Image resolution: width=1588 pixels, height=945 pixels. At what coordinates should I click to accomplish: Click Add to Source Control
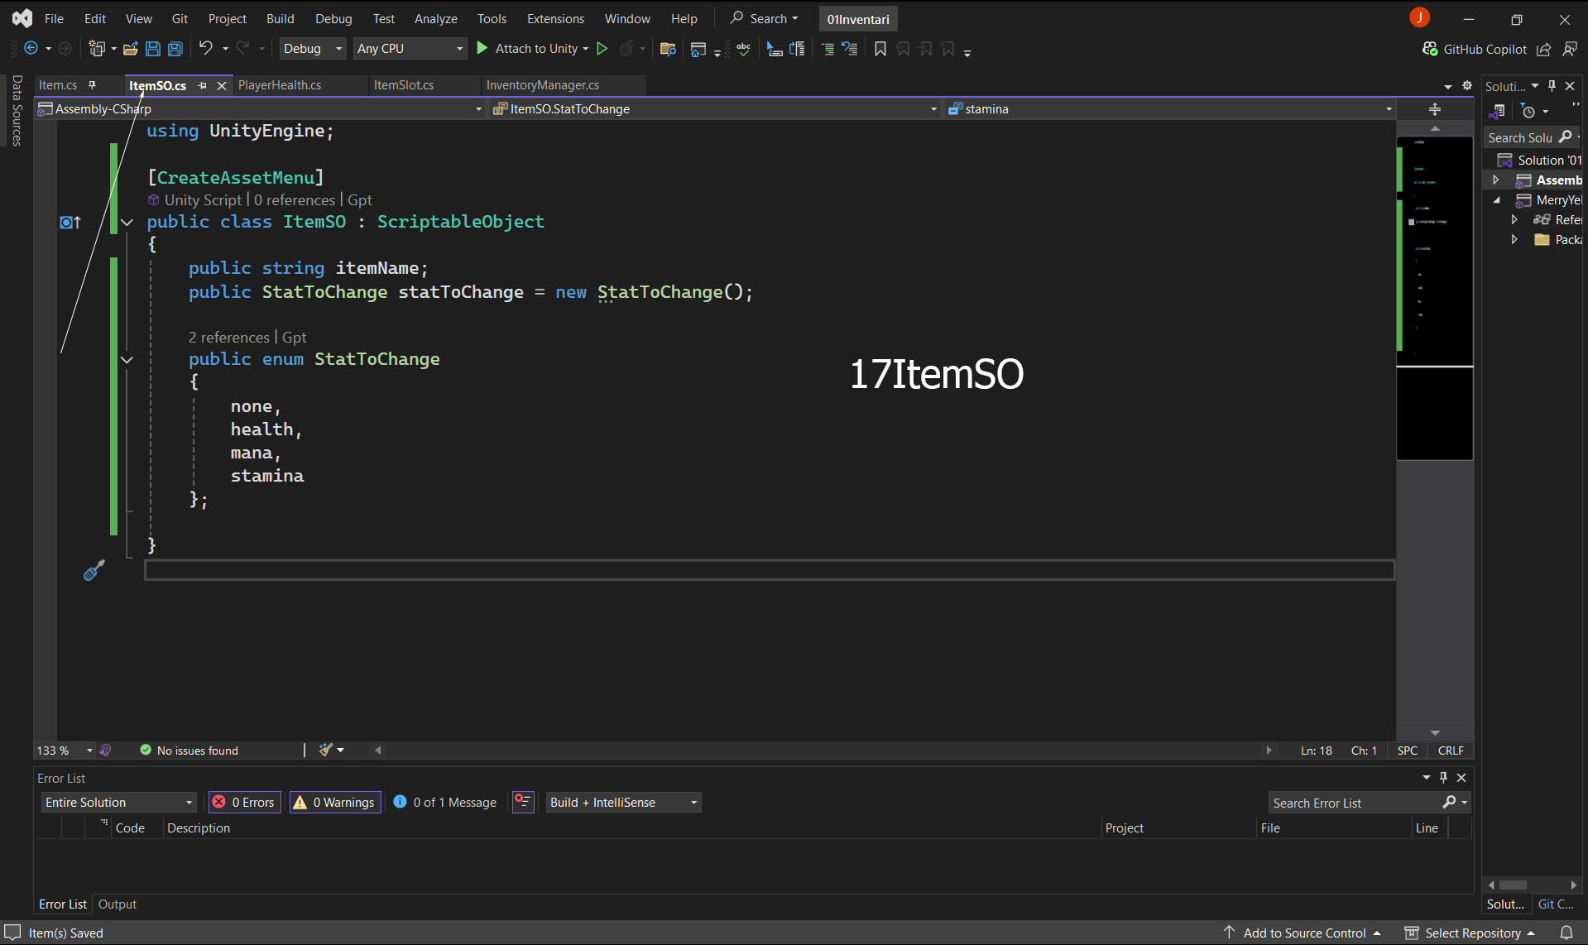[x=1303, y=933]
